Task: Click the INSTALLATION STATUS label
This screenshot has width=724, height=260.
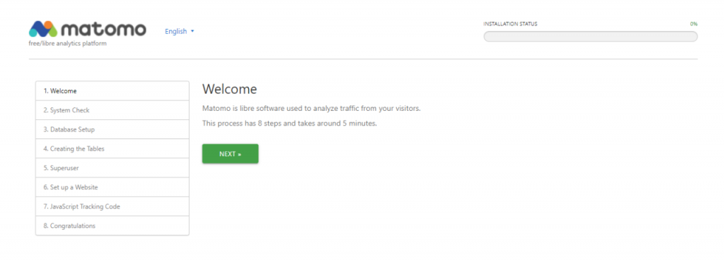Action: pyautogui.click(x=510, y=24)
